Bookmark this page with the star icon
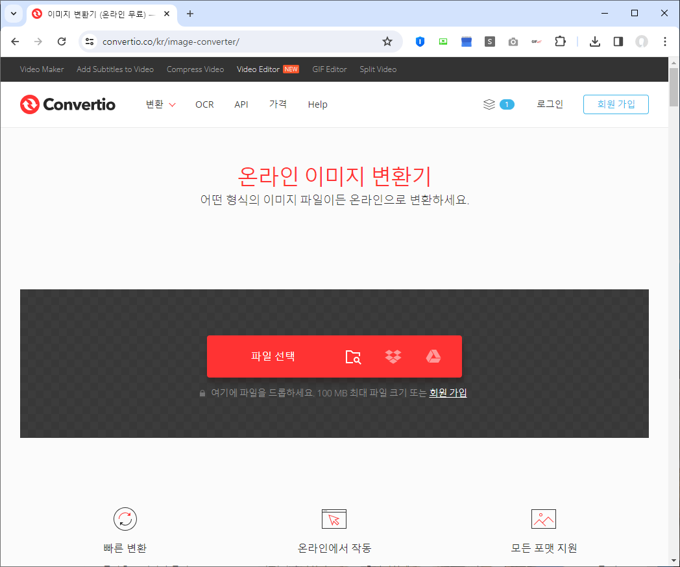 [387, 41]
